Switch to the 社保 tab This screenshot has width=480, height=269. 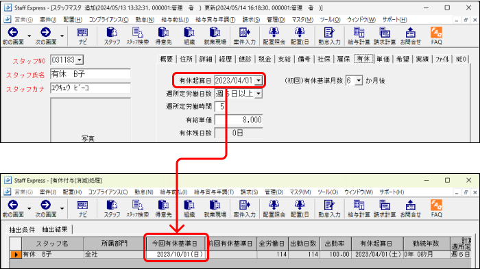(x=324, y=59)
